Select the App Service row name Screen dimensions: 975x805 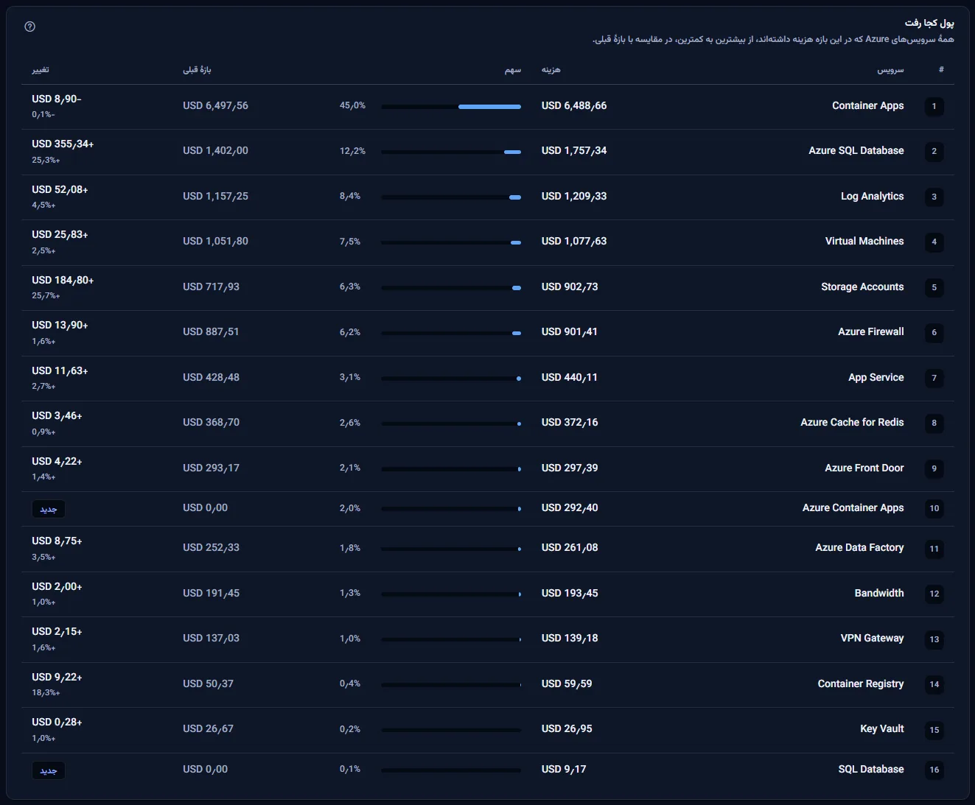[876, 377]
